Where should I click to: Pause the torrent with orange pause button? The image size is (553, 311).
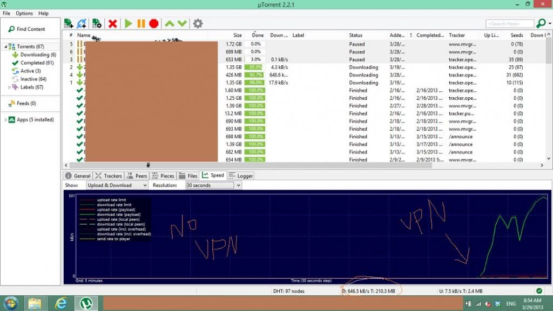pyautogui.click(x=141, y=24)
